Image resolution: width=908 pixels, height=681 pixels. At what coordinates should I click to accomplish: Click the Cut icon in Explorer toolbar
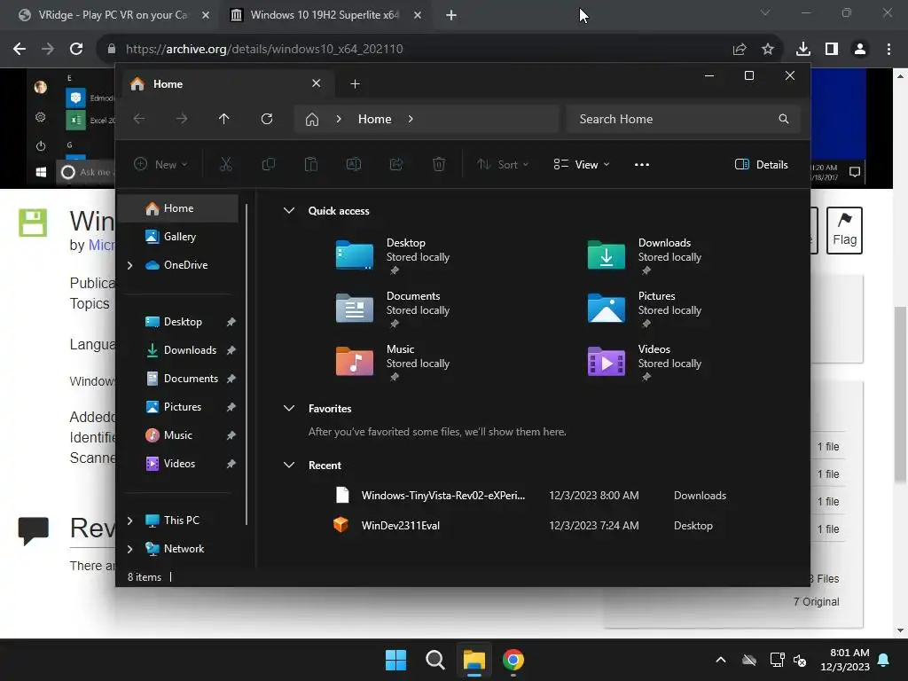point(226,164)
